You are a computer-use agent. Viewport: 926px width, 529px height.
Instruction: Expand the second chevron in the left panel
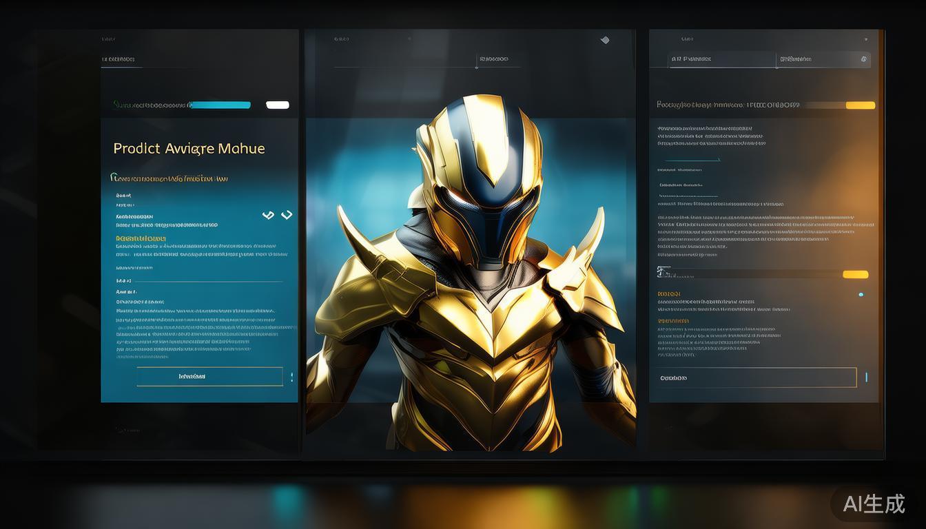[287, 215]
